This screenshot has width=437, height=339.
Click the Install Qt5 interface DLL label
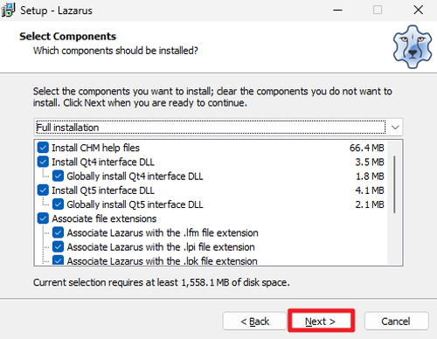[x=103, y=190]
